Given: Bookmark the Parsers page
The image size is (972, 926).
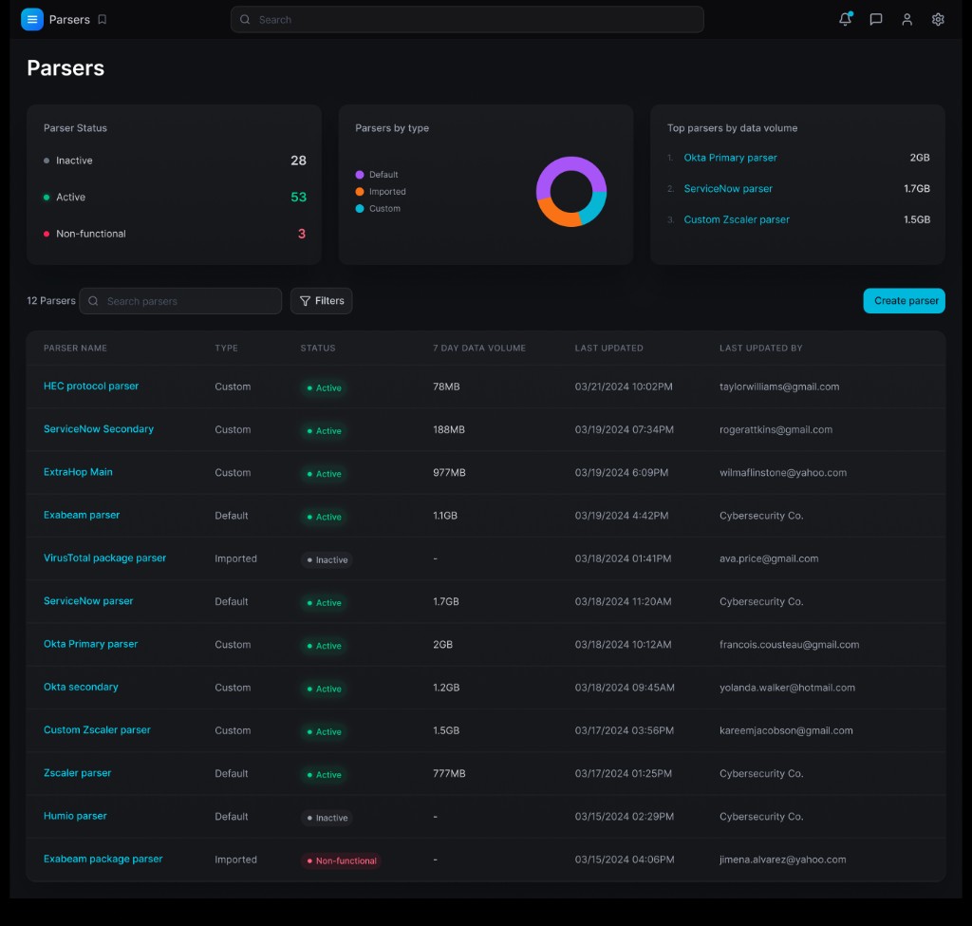Looking at the screenshot, I should point(103,19).
